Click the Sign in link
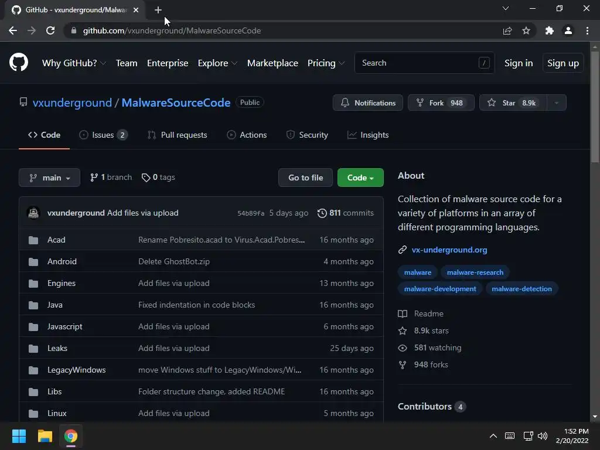Viewport: 600px width, 450px height. [519, 63]
